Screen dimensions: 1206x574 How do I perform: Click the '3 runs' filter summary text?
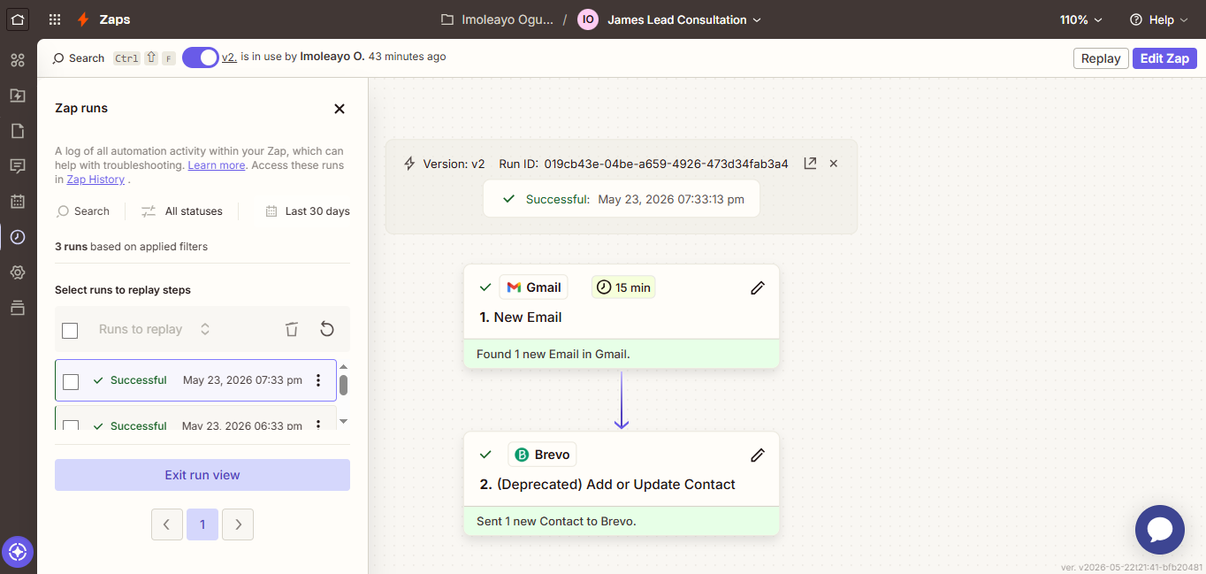click(132, 247)
